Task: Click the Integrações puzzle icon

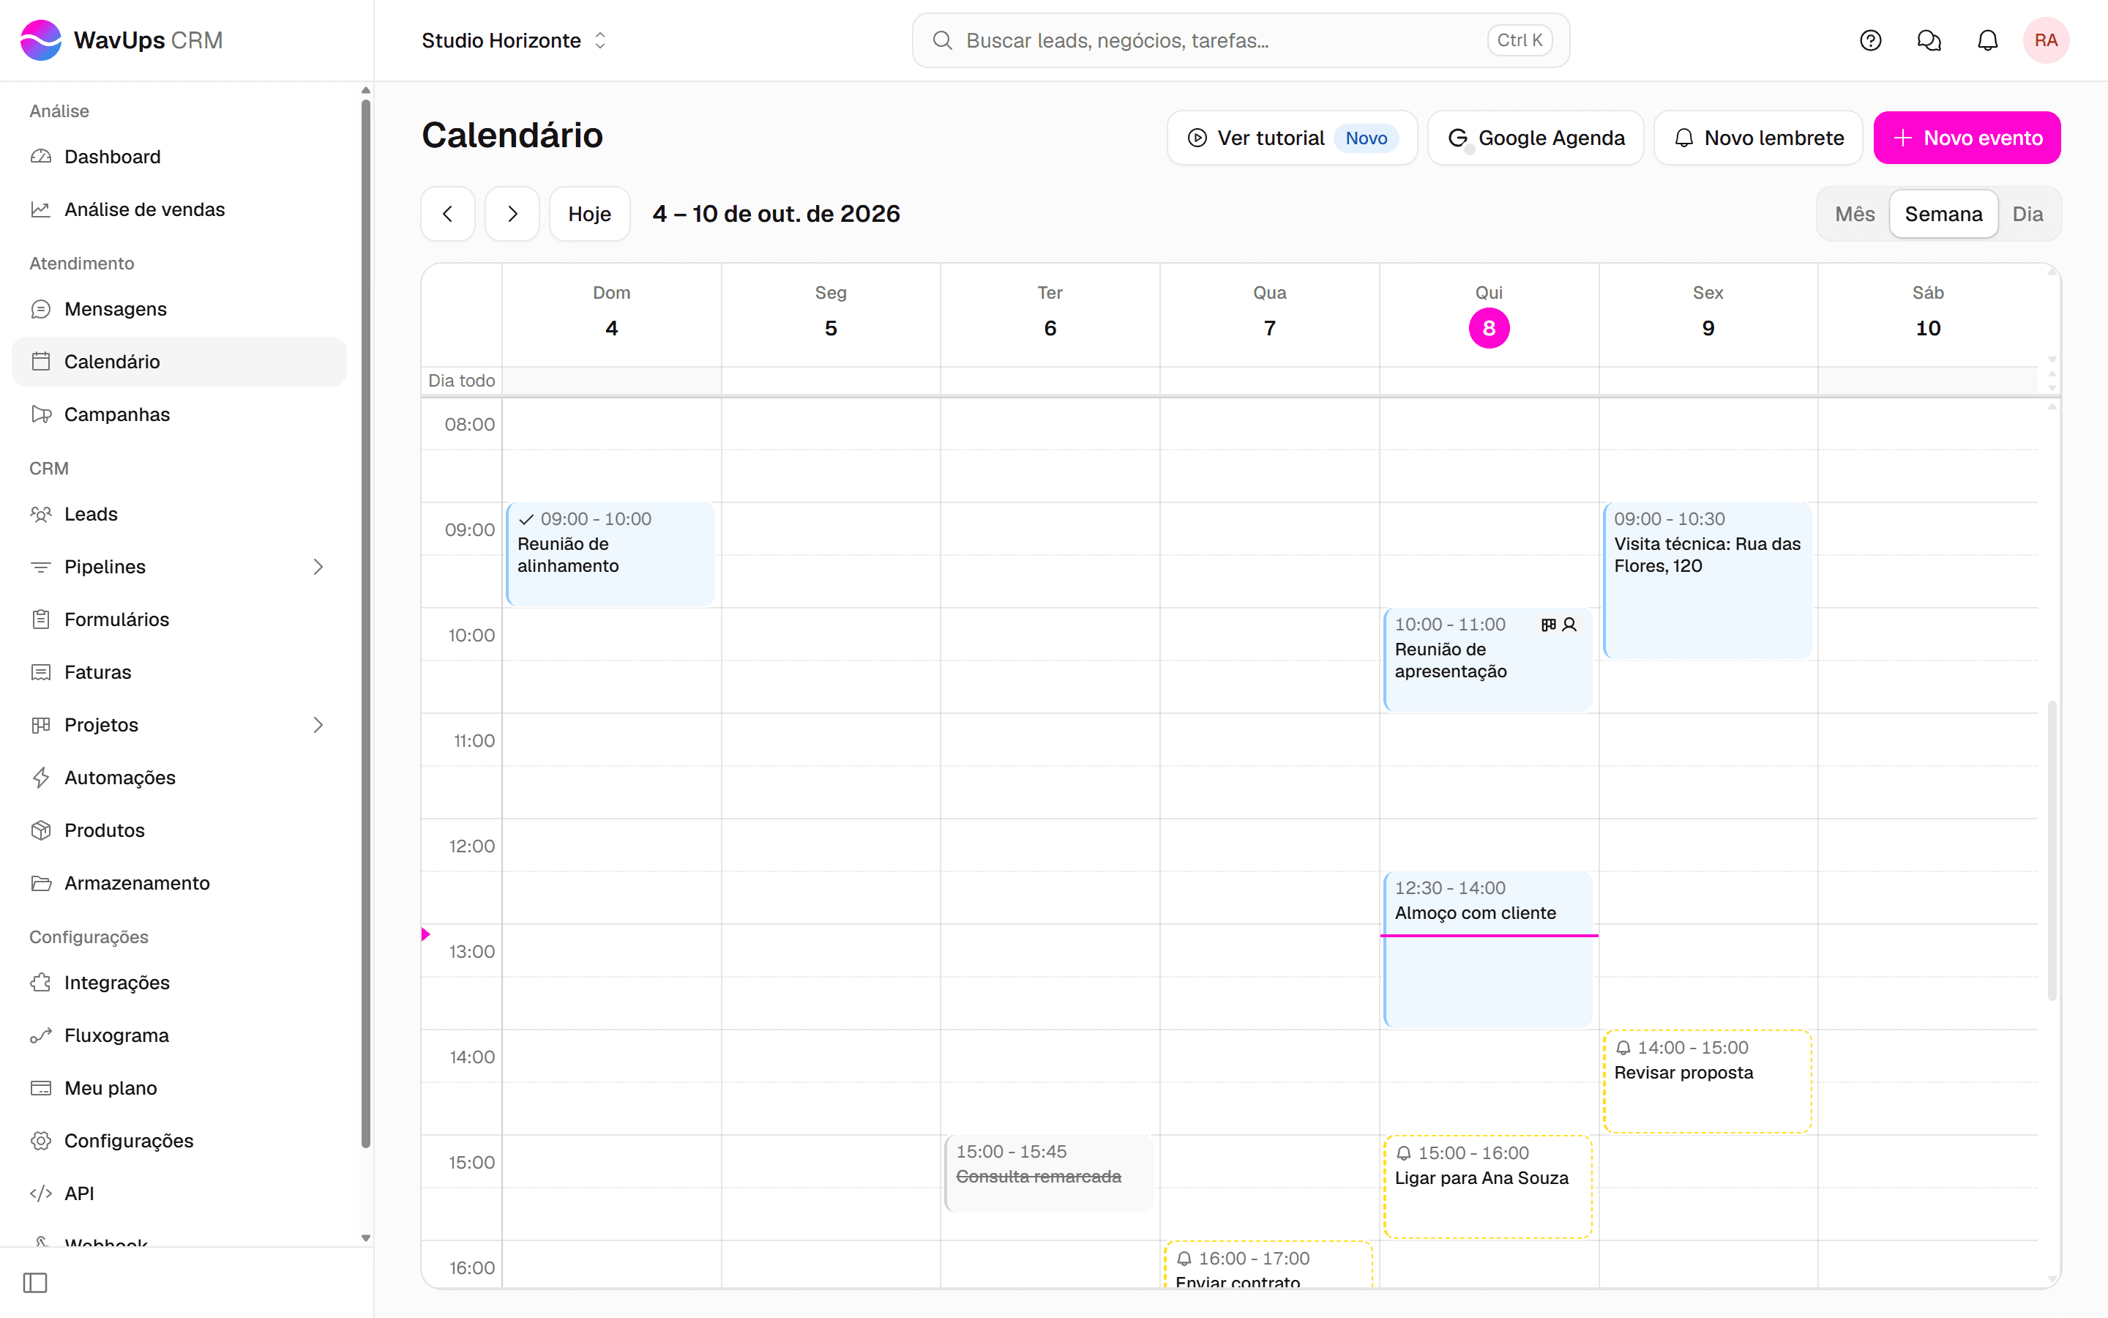Action: click(41, 983)
